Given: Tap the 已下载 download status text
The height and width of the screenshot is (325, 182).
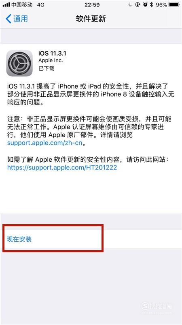Looking at the screenshot, I should coord(47,68).
